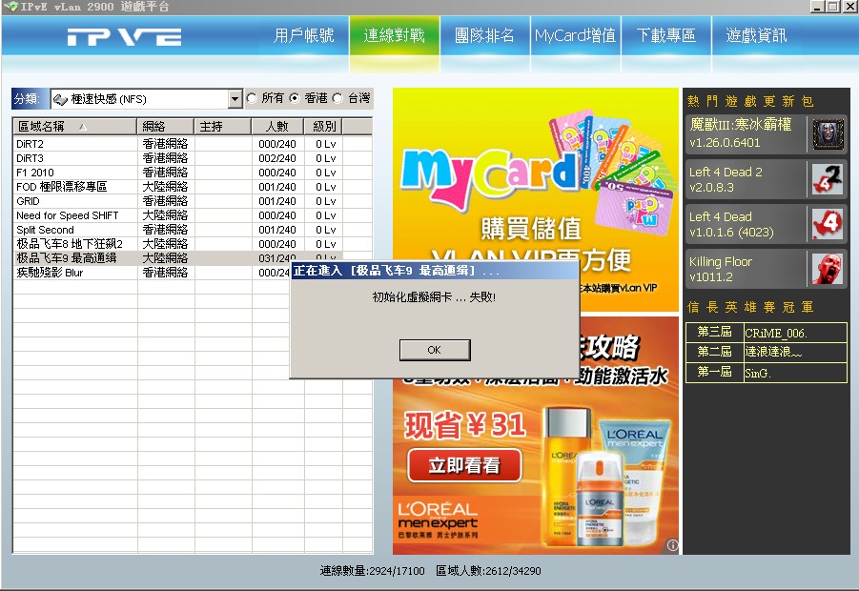
Task: Select the 台灣 radio button
Action: [337, 98]
